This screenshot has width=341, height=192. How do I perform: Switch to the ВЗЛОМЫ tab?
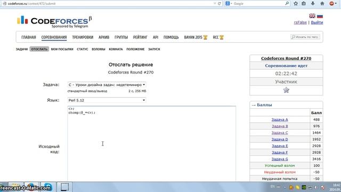[98, 49]
